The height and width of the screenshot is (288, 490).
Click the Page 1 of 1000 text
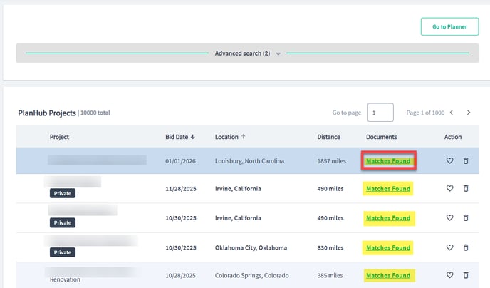click(425, 113)
